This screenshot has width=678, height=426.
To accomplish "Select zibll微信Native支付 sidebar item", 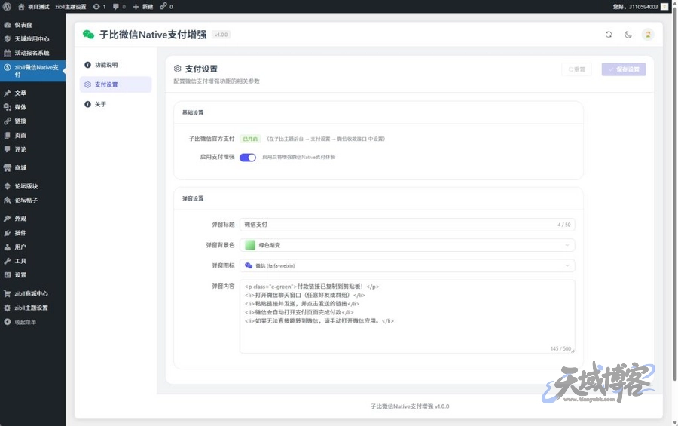I will point(32,71).
